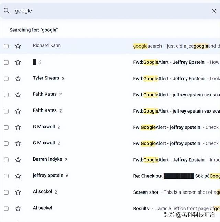The width and height of the screenshot is (220, 222).
Task: Select checkbox for Al seckel 'Screen shot' email
Action: (6, 192)
